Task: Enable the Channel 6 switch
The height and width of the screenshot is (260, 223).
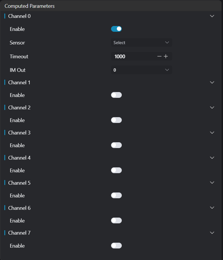Action: pyautogui.click(x=116, y=220)
